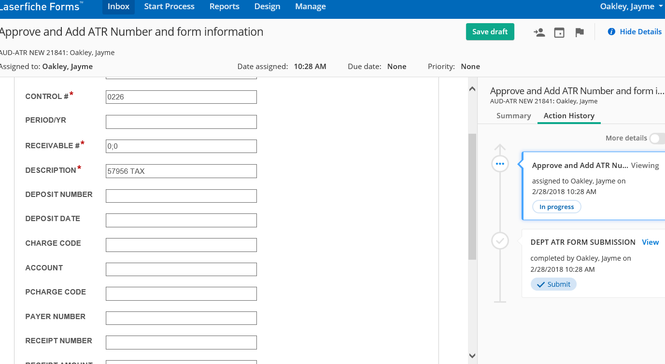Open the due date calendar icon
This screenshot has height=364, width=665.
tap(559, 32)
